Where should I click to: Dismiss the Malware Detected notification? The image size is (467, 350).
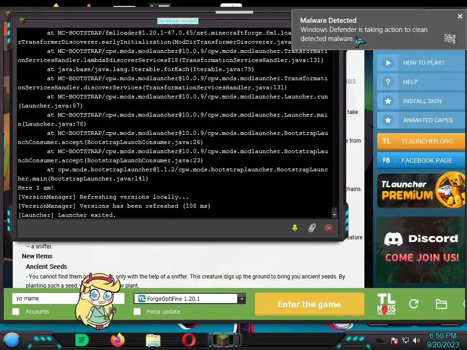pyautogui.click(x=460, y=16)
